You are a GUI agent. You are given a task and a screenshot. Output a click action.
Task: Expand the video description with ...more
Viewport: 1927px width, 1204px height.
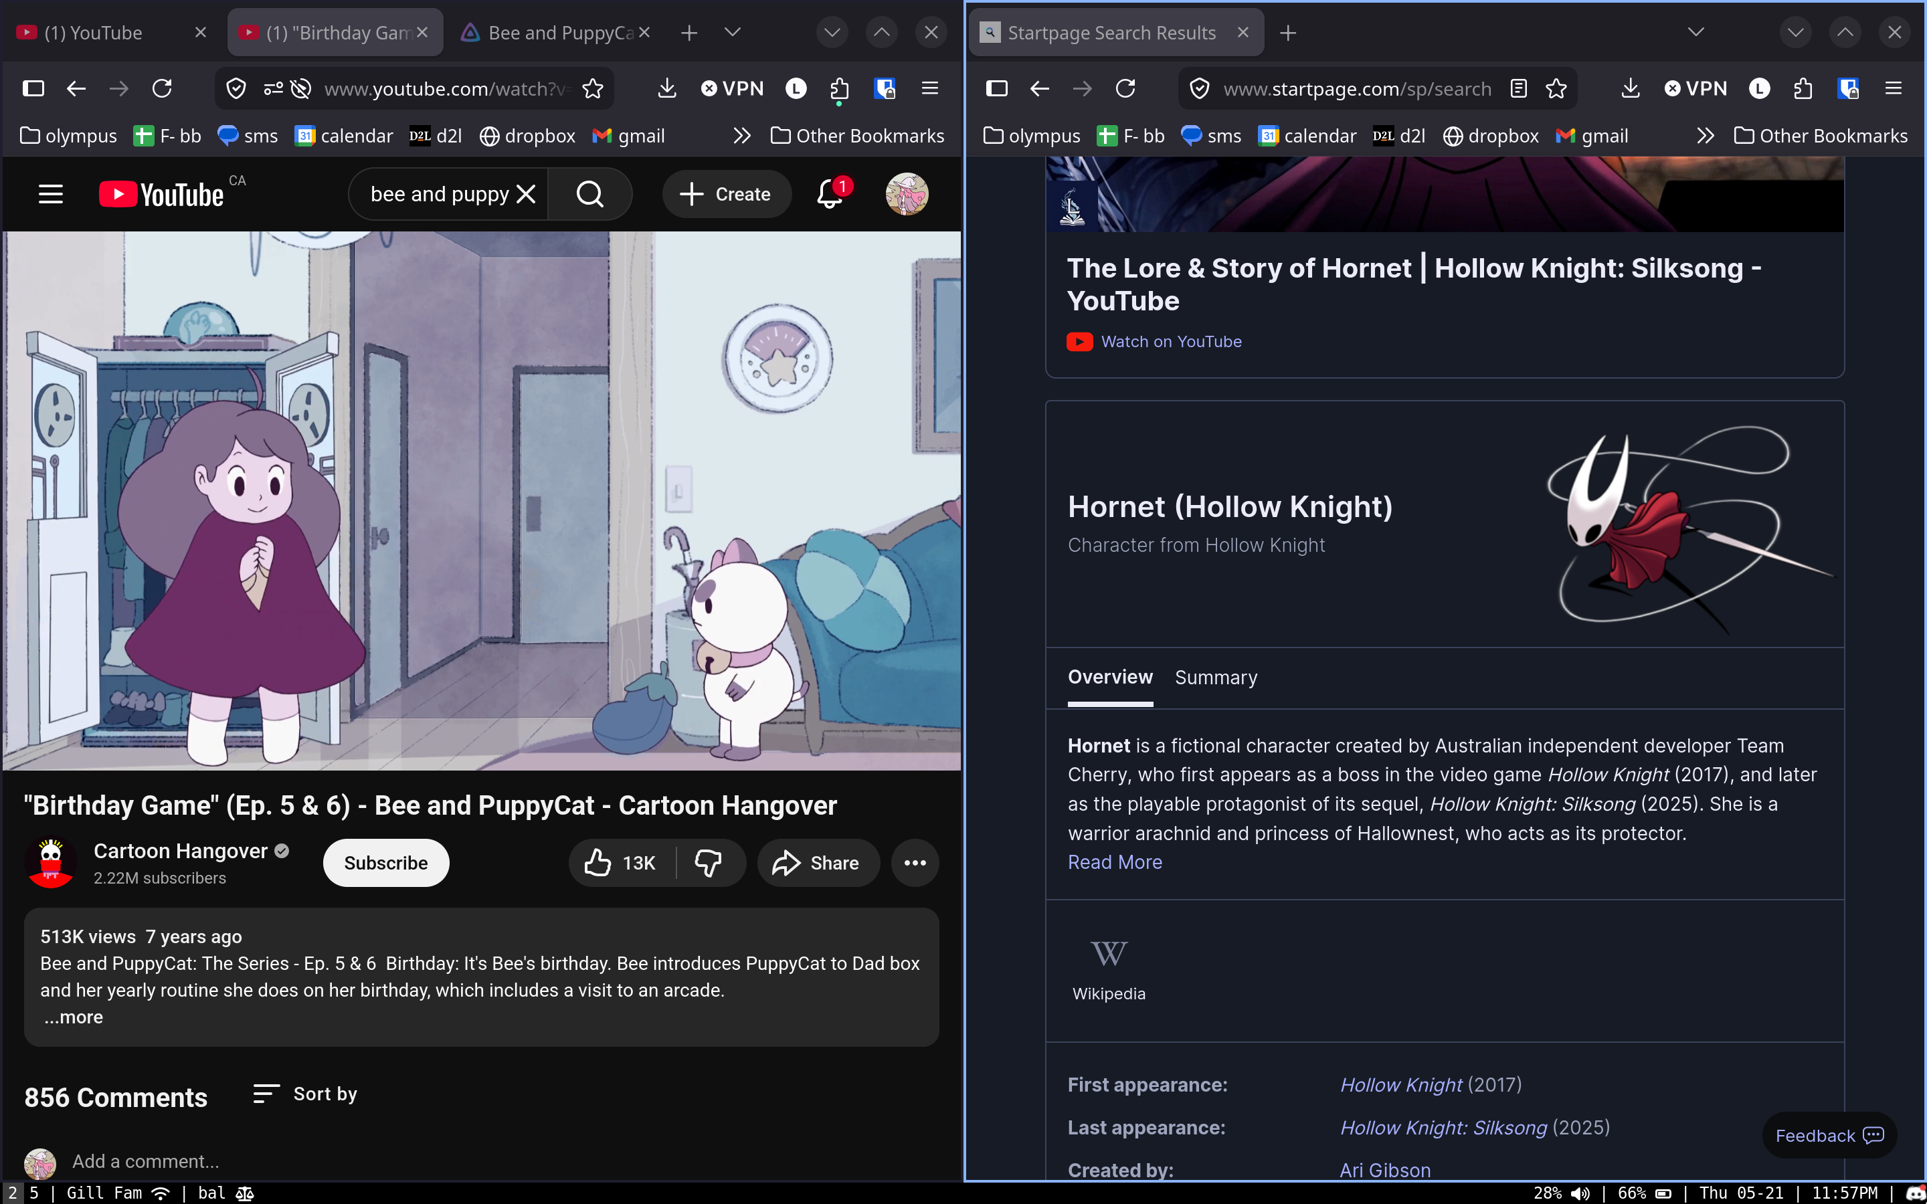[73, 1017]
